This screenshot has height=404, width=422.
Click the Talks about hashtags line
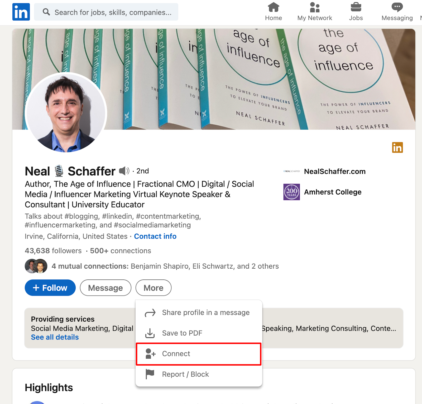pos(113,221)
